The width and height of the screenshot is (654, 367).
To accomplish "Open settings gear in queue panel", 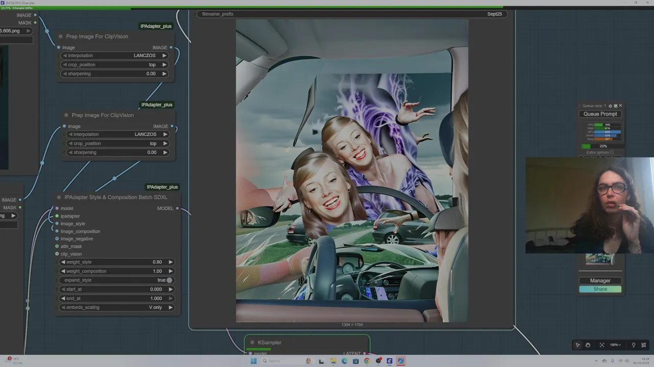I will 610,106.
